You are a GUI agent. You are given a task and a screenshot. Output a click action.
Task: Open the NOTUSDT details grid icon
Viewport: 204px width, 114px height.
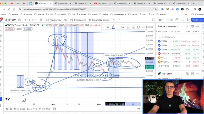[187, 74]
